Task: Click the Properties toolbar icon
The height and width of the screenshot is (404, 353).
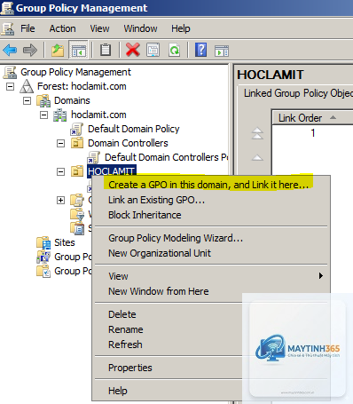Action: 153,50
